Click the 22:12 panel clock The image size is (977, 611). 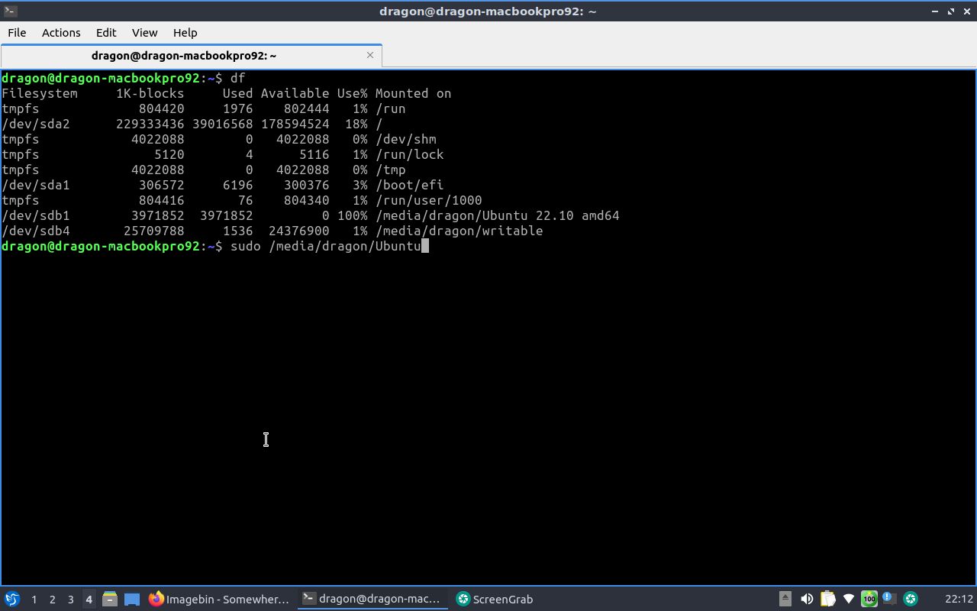(959, 600)
